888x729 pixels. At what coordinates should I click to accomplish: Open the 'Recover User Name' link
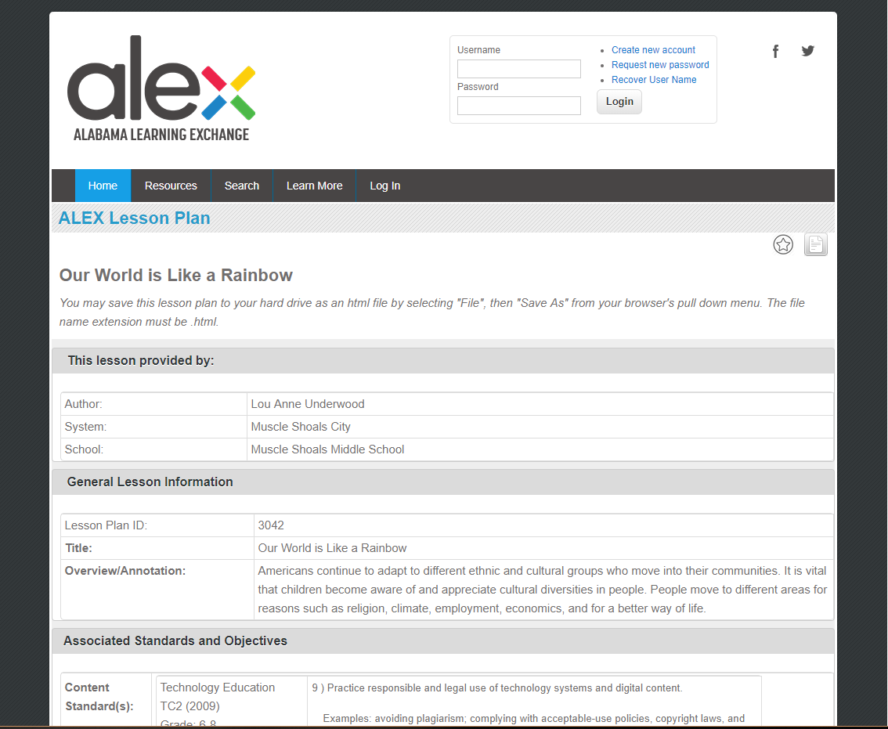click(x=654, y=80)
